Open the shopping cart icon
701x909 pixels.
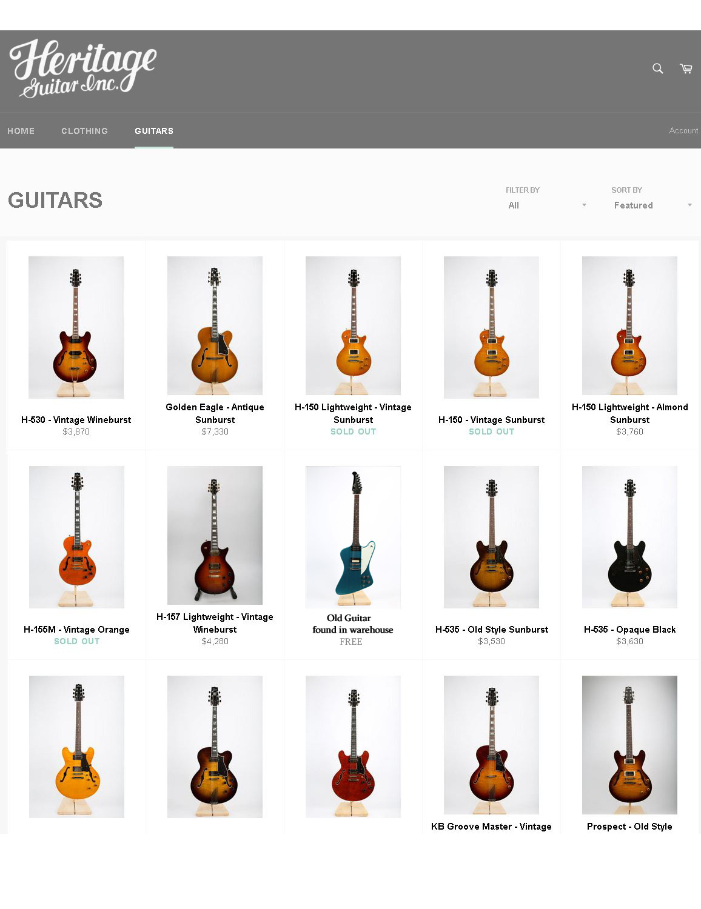[x=686, y=68]
